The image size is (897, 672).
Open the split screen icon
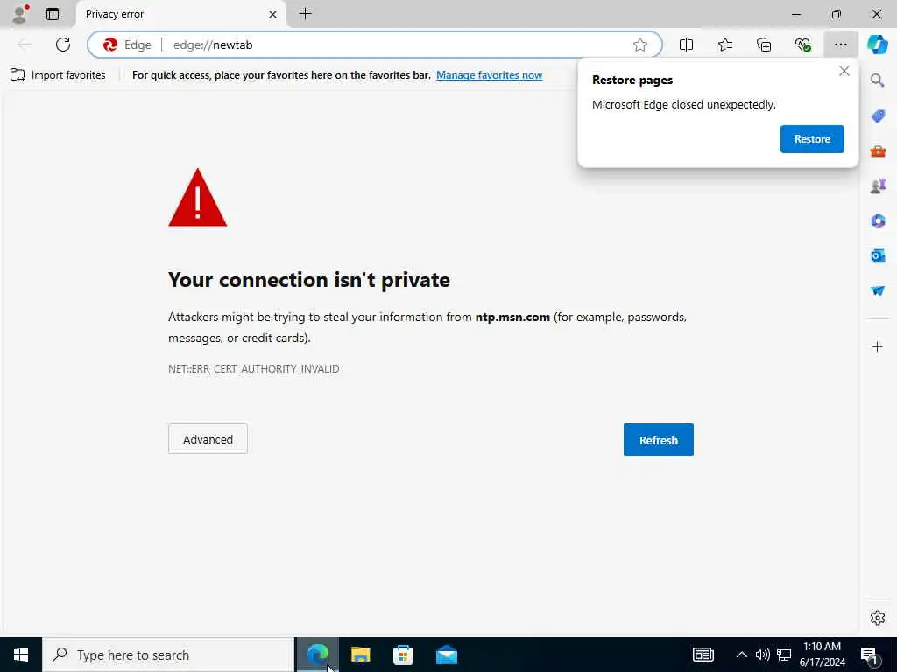(686, 45)
